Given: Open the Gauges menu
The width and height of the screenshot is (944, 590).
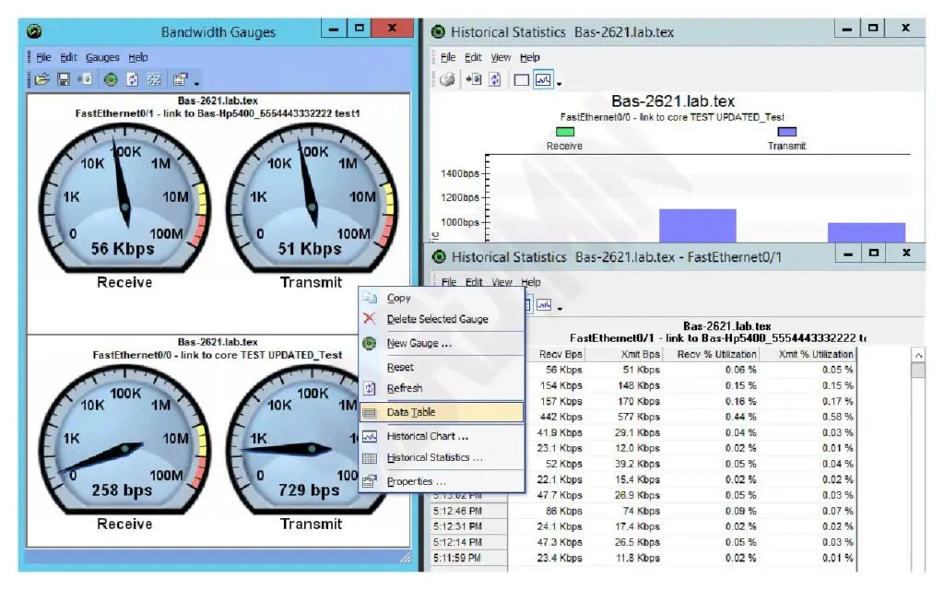Looking at the screenshot, I should coord(102,57).
